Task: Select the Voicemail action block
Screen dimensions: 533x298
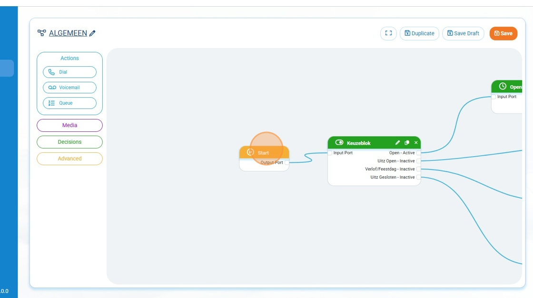Action: coord(69,88)
